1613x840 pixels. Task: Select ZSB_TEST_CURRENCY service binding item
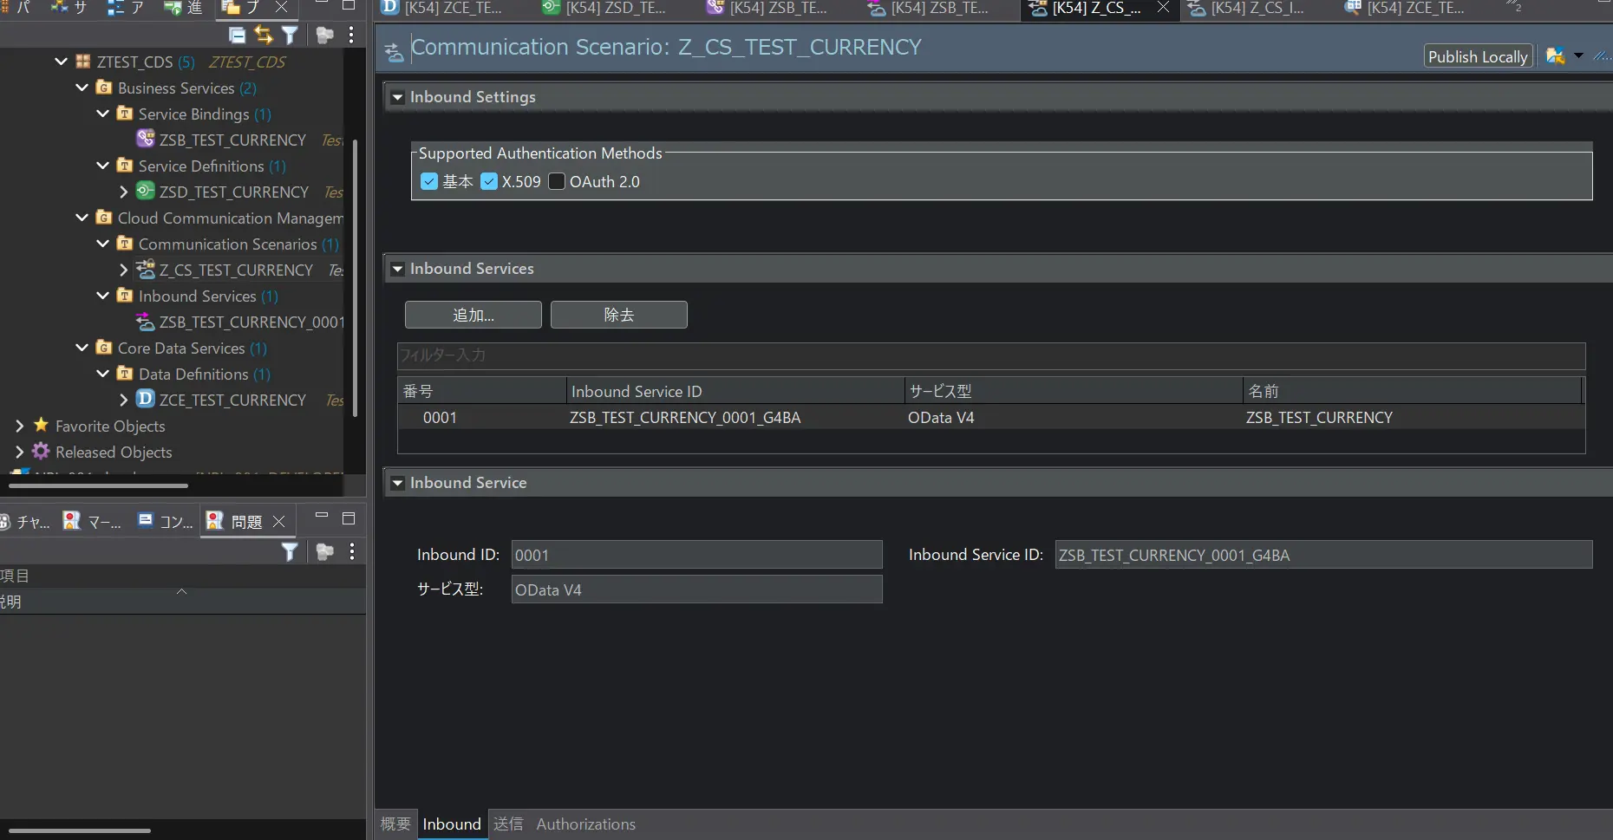pyautogui.click(x=232, y=140)
